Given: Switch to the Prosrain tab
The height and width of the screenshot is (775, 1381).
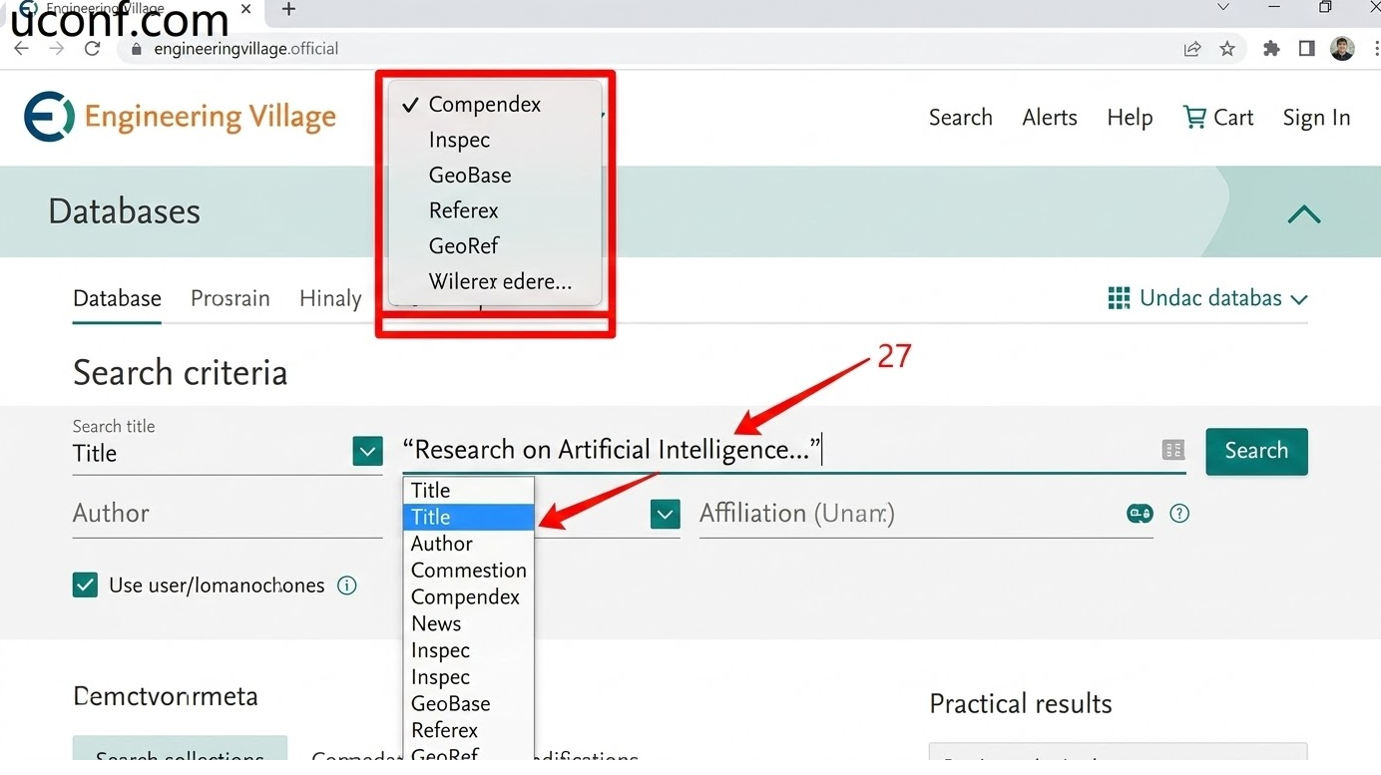Looking at the screenshot, I should pos(230,298).
